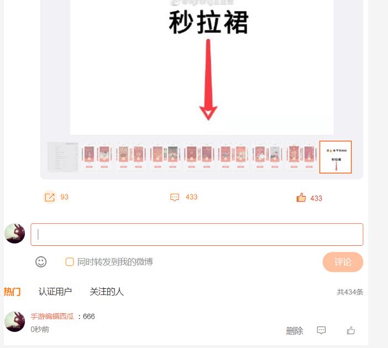
Task: Open the emoji picker smiley icon
Action: pos(41,262)
